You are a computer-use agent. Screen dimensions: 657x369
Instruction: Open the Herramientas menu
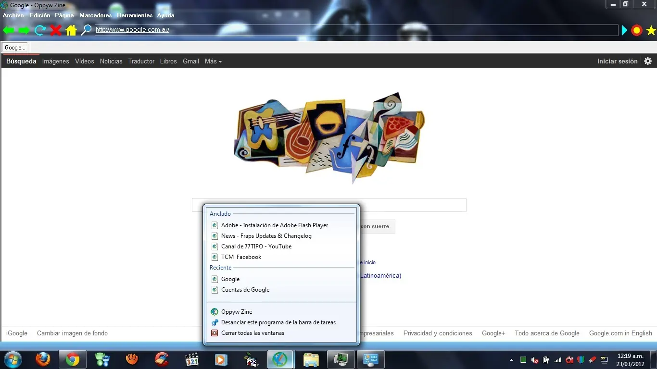tap(135, 15)
